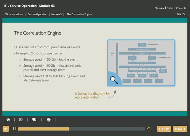This screenshot has height=136, width=190.
Task: Go to previous slide with PREV
Action: click(164, 129)
